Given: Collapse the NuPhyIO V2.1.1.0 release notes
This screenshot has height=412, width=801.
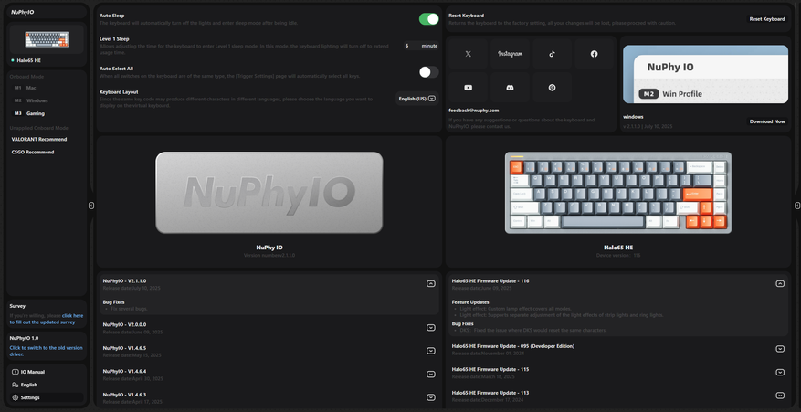Looking at the screenshot, I should (430, 284).
